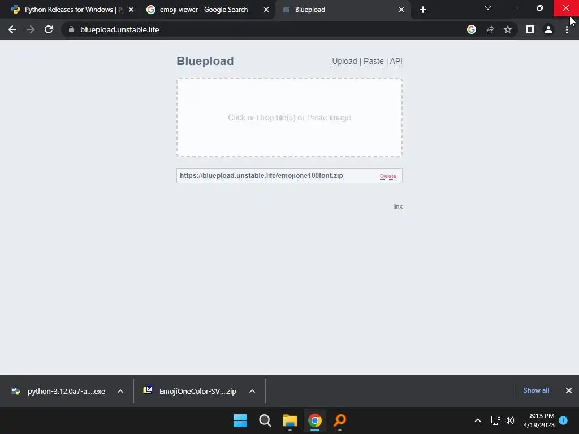This screenshot has height=434, width=579.
Task: Open the Paste link
Action: (x=373, y=61)
